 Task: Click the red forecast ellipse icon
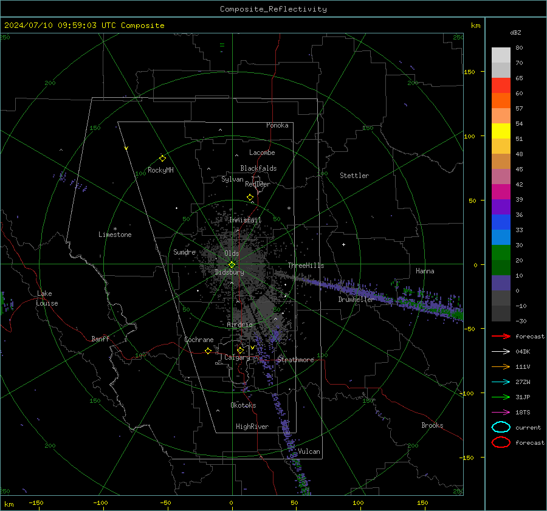pyautogui.click(x=501, y=442)
